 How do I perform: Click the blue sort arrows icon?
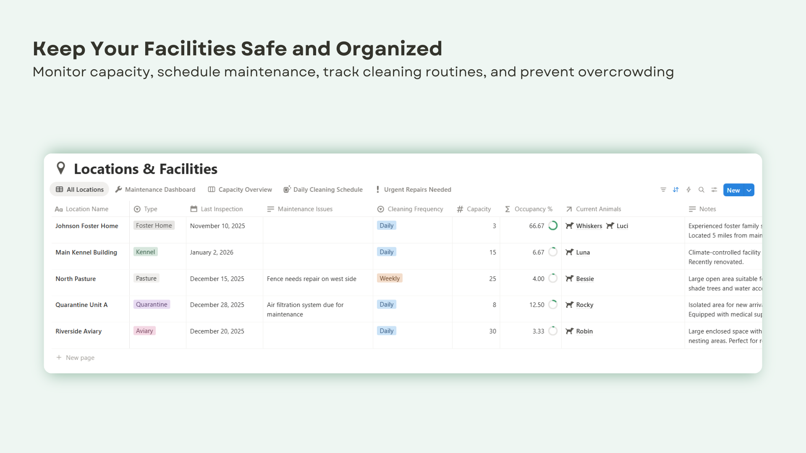[675, 190]
